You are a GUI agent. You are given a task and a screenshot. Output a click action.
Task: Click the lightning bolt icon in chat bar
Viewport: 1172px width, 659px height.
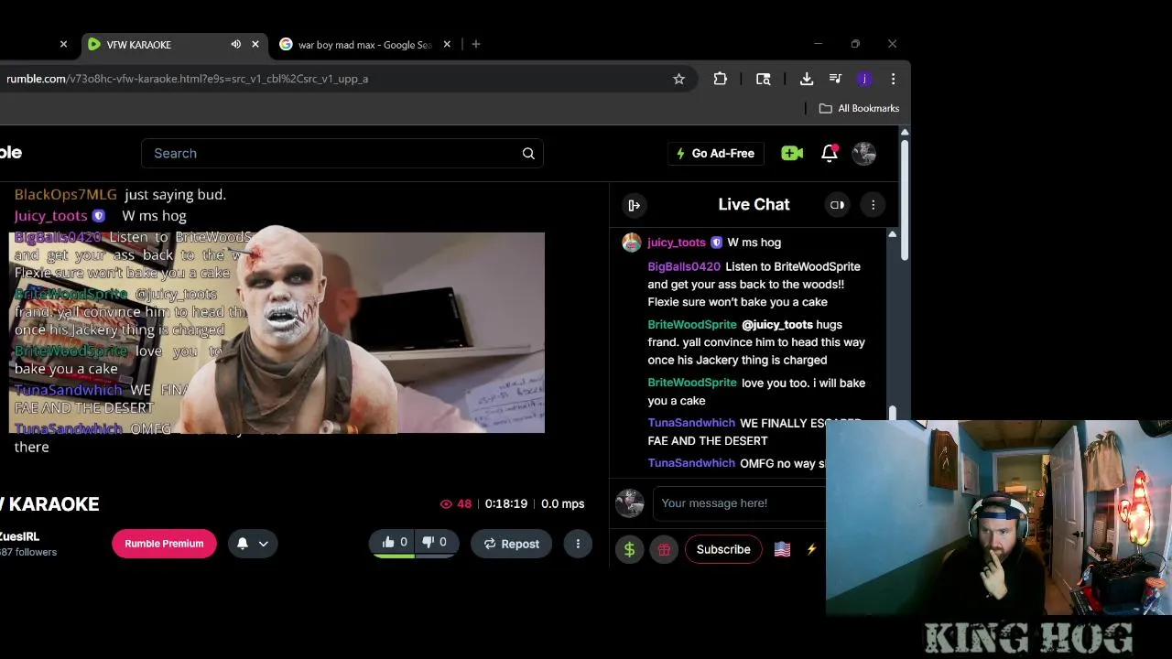pyautogui.click(x=811, y=549)
